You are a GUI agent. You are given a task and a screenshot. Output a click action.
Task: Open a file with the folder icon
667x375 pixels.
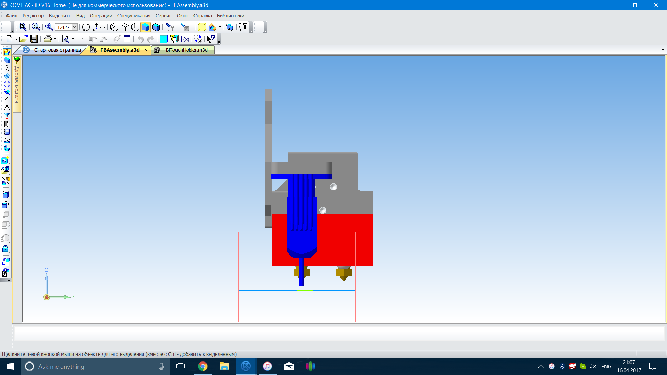click(23, 39)
